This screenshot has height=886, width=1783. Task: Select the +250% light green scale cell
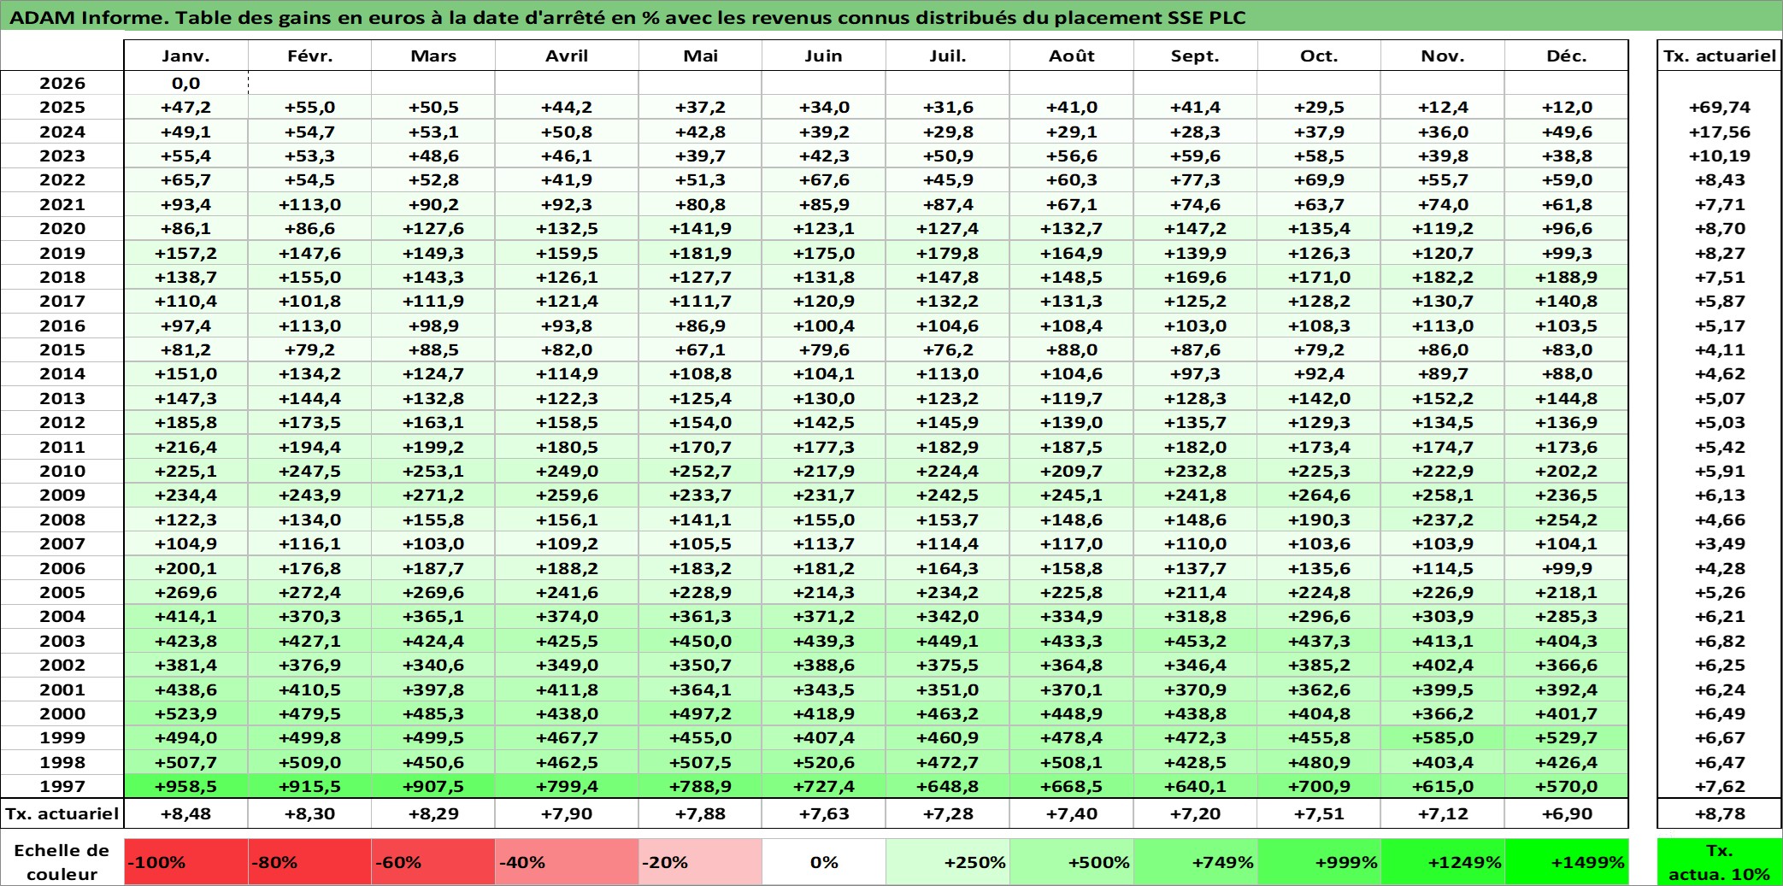(948, 862)
